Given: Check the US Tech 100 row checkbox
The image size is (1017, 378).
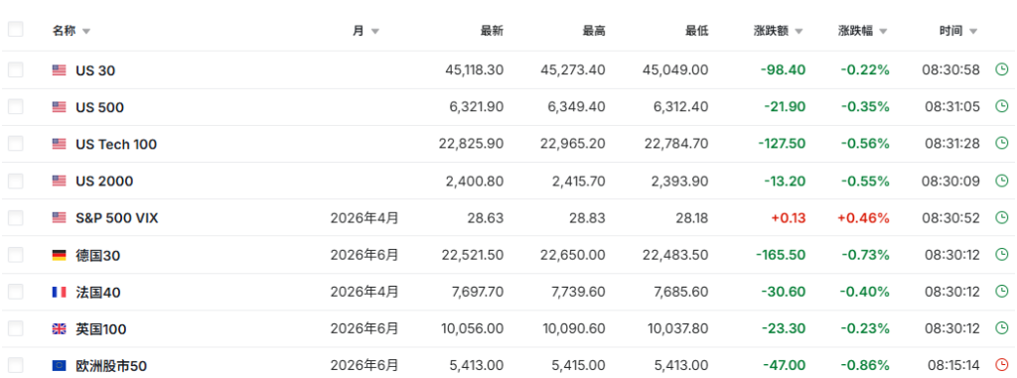Looking at the screenshot, I should pyautogui.click(x=16, y=143).
